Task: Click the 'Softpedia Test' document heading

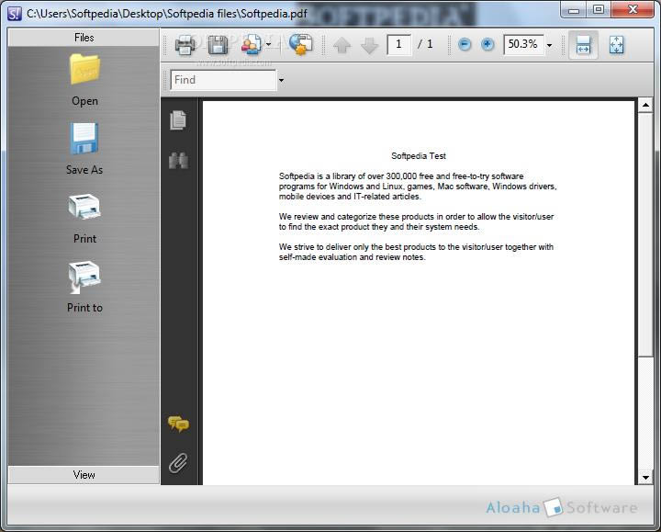Action: [419, 156]
